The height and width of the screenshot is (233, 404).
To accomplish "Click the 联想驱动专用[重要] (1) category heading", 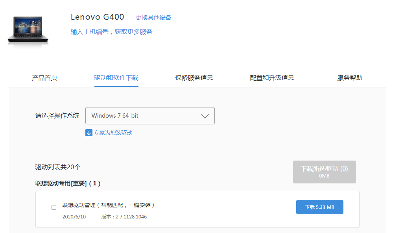I will 68,183.
